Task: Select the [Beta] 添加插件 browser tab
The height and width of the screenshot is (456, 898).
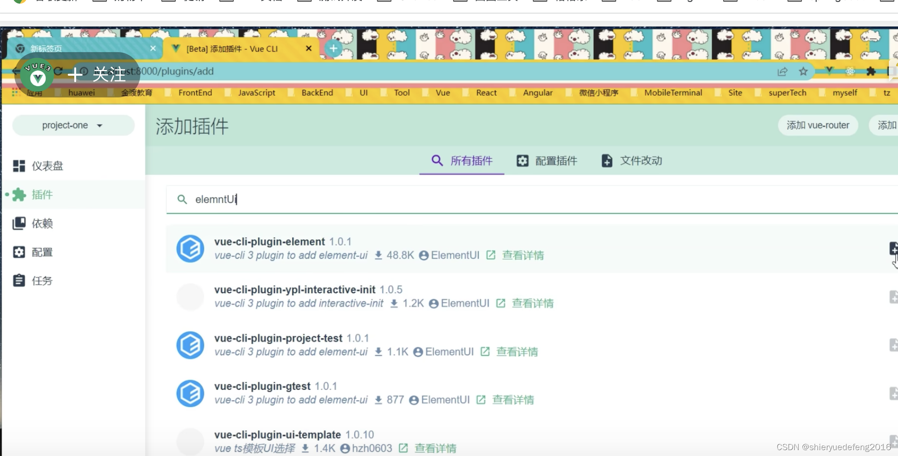Action: coord(232,49)
